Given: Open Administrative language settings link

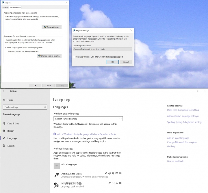Looking at the screenshot, I should [183, 116].
